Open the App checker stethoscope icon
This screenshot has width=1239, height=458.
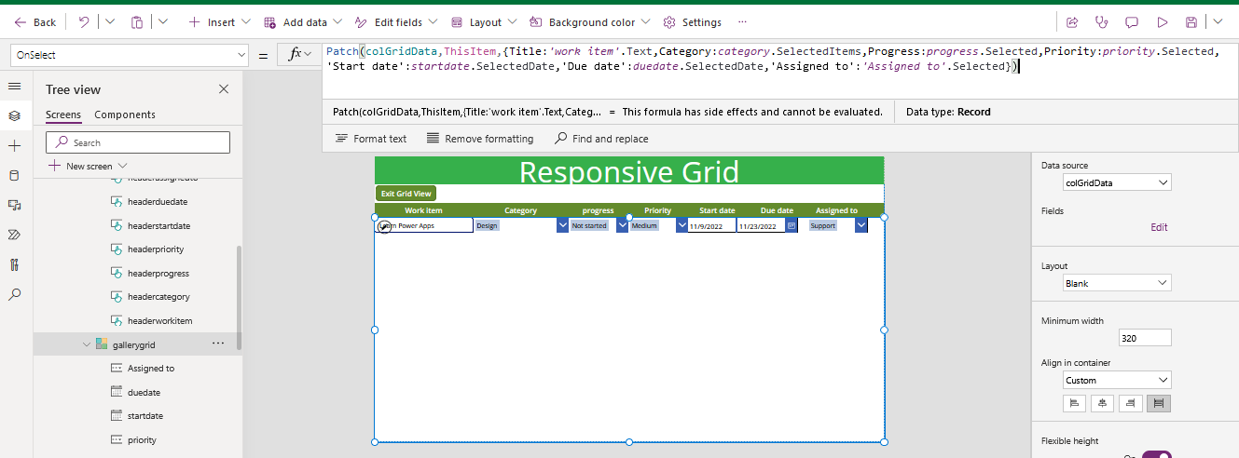coord(1102,22)
